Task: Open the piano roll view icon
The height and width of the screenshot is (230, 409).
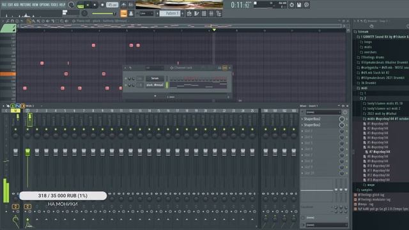Action: coord(196,13)
